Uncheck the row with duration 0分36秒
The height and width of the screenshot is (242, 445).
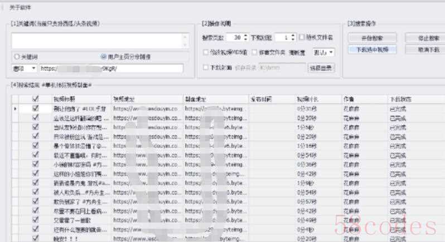click(36, 164)
